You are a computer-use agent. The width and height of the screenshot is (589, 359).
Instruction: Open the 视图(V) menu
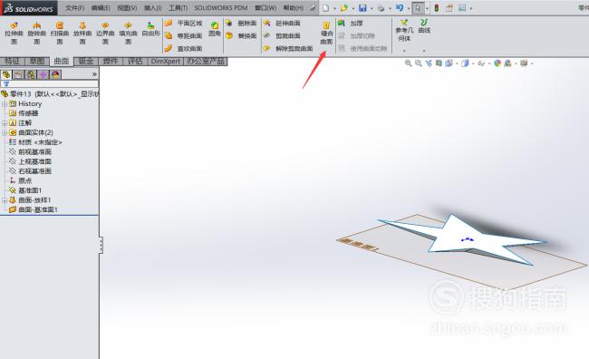coord(127,8)
